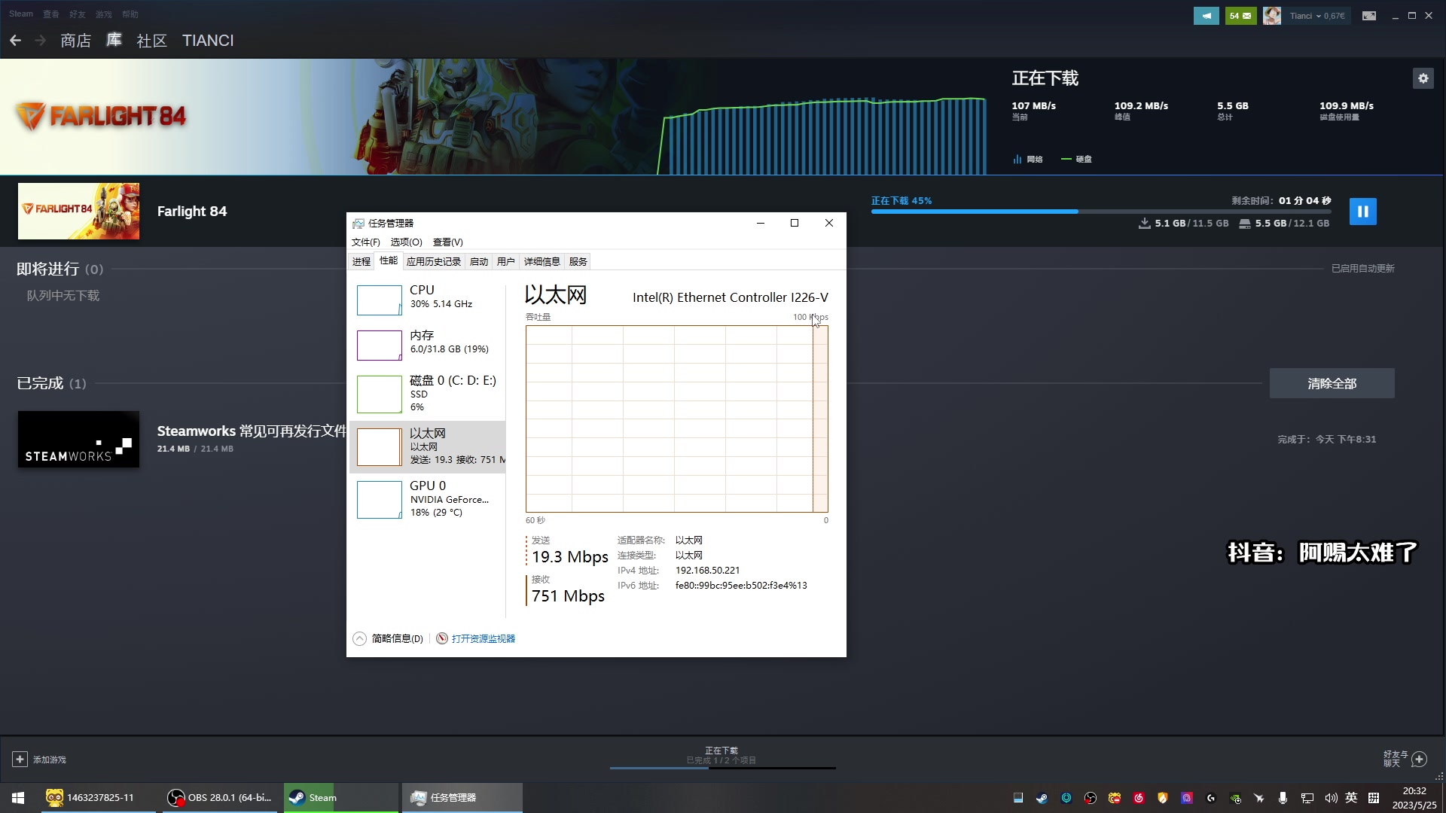Click the Steamworks completed item thumbnail
This screenshot has height=813, width=1446.
(78, 440)
